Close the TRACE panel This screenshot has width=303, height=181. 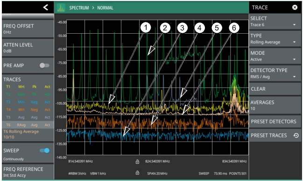pos(295,7)
